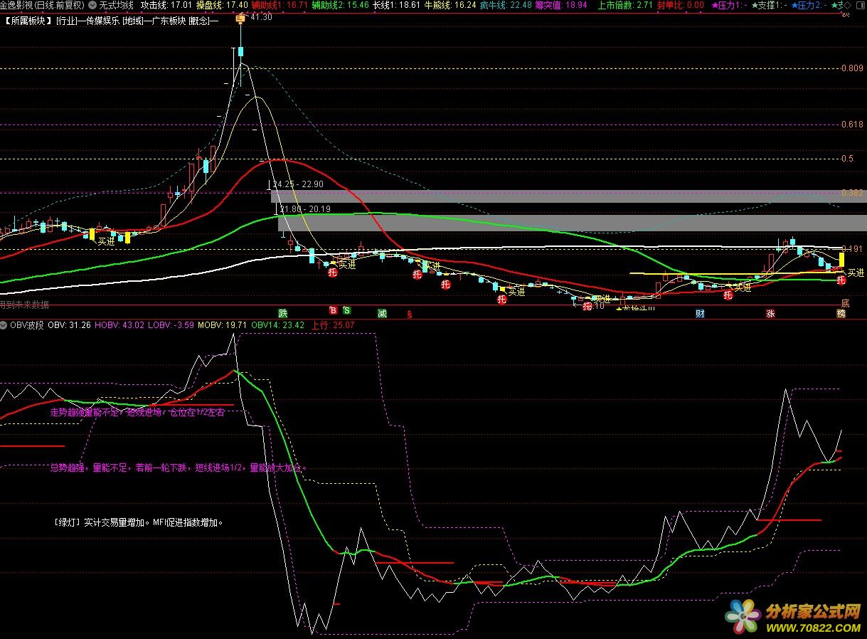Click the 榜 ranking list icon
The image size is (867, 639).
tap(841, 313)
